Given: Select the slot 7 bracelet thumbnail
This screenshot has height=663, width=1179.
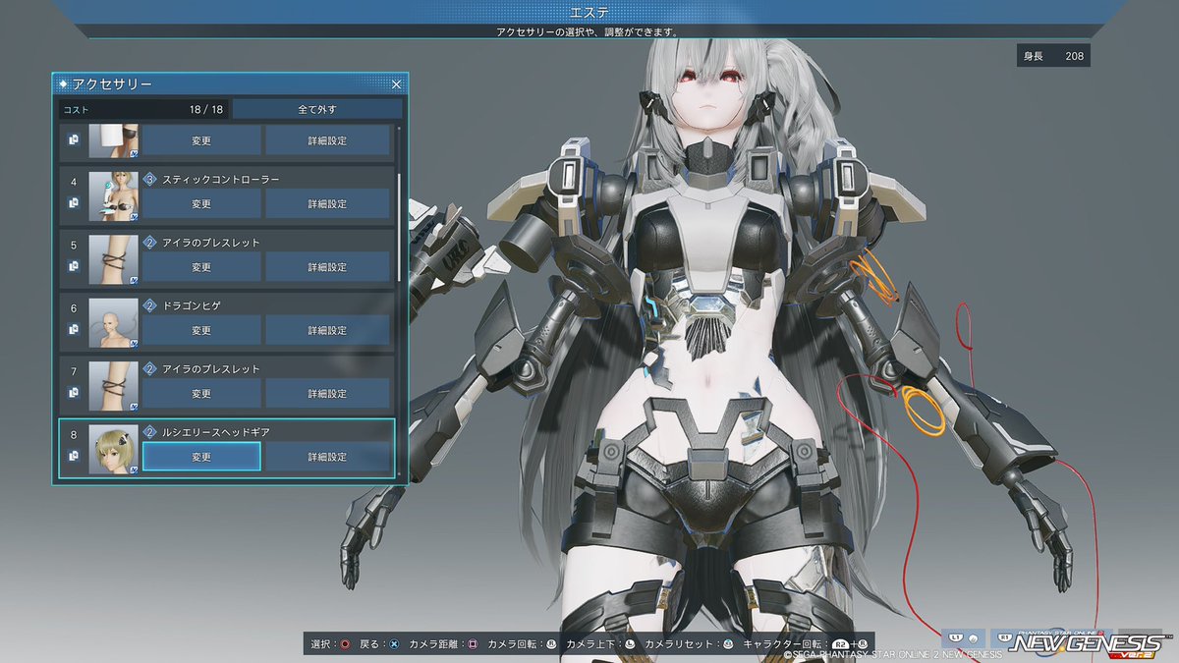Looking at the screenshot, I should tap(114, 386).
